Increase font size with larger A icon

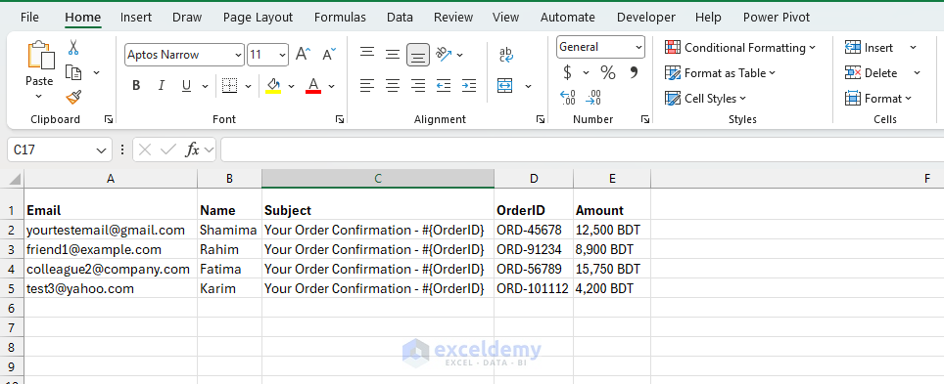303,54
